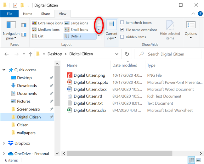Click the Search Digital Citizen field
This screenshot has height=164, width=204.
pyautogui.click(x=168, y=54)
